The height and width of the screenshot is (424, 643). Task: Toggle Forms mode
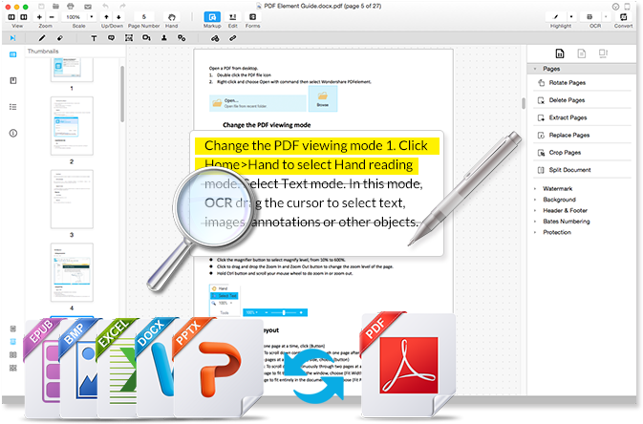[252, 17]
